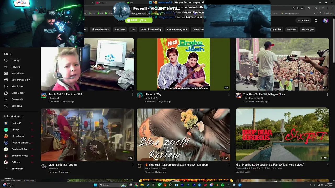
Task: Expand the Subscriptions section chevron
Action: [x=23, y=116]
